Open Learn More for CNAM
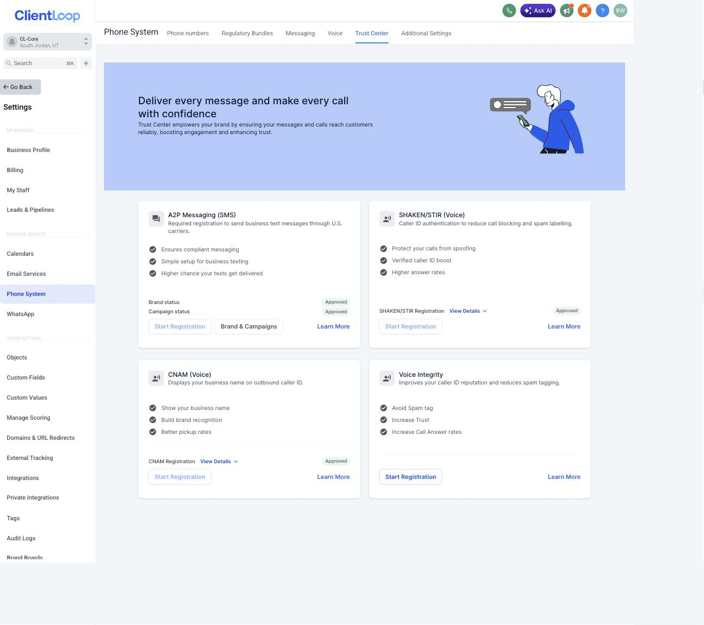The image size is (704, 625). click(333, 477)
